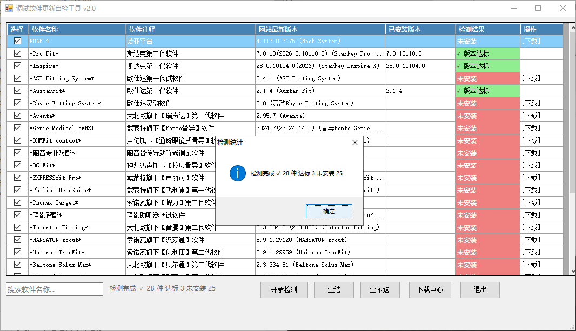Click [下载] for AST Fitting System
This screenshot has height=331, width=576.
point(531,78)
